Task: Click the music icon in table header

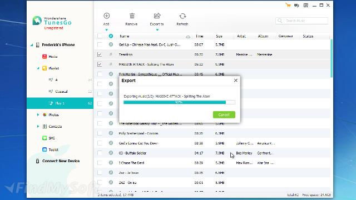Action: pos(111,36)
